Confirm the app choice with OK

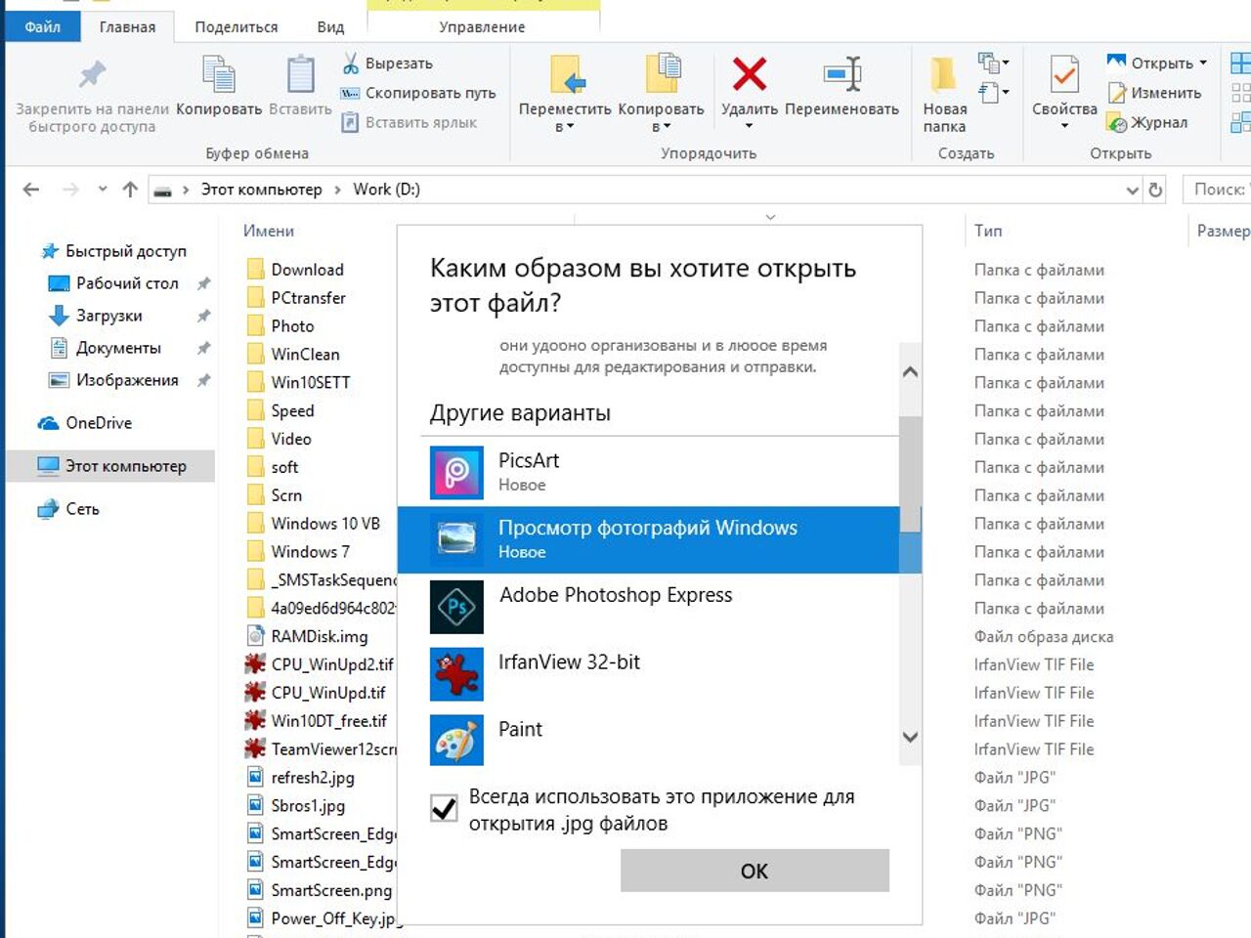point(755,871)
